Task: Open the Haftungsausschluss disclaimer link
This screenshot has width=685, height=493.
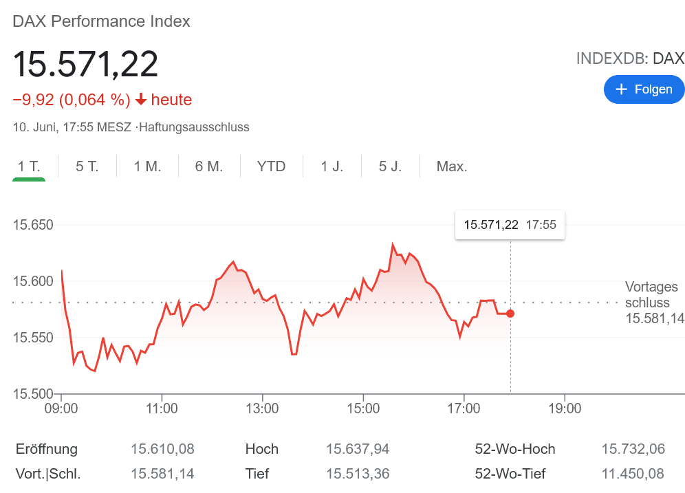Action: click(194, 127)
